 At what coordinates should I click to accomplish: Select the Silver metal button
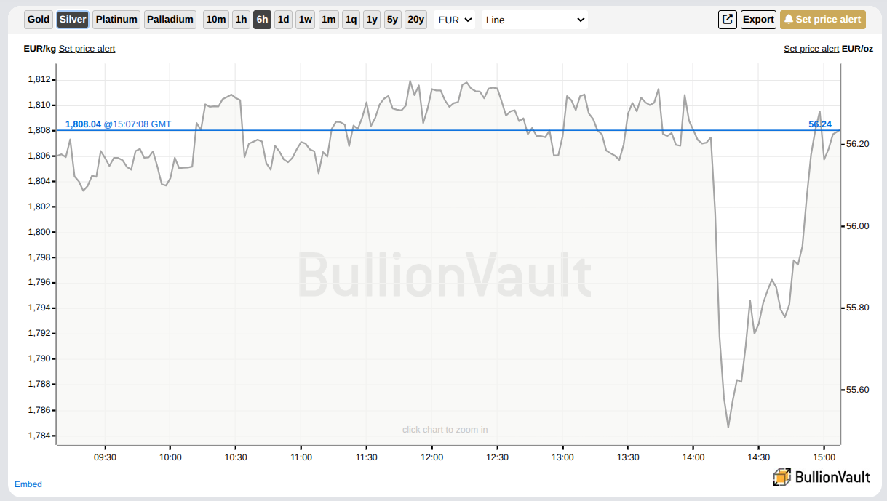[73, 20]
